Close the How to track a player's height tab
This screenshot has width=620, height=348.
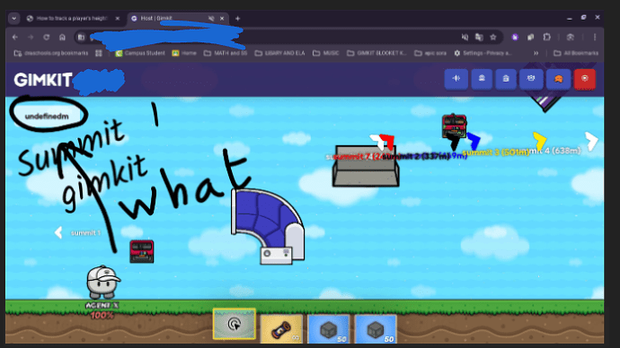(118, 19)
